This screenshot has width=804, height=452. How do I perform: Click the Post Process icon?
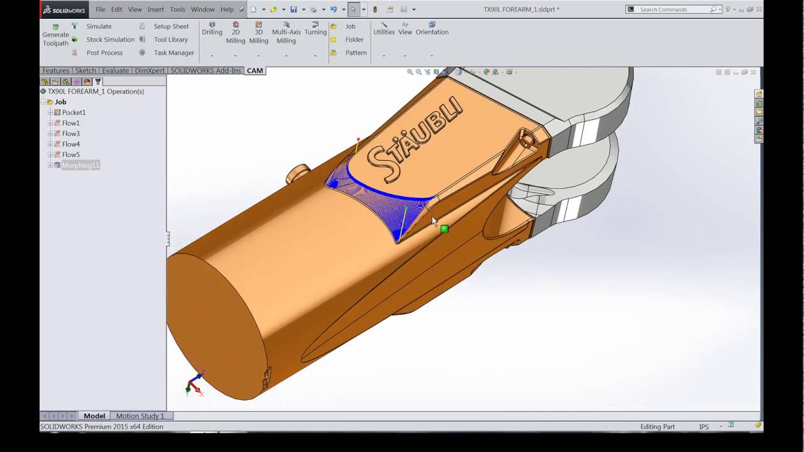click(x=74, y=53)
